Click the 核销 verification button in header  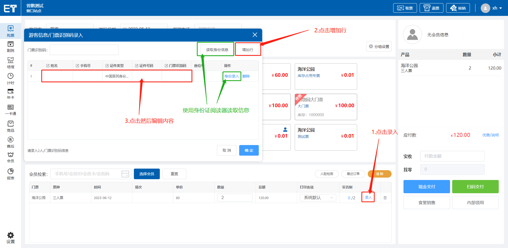tap(458, 8)
